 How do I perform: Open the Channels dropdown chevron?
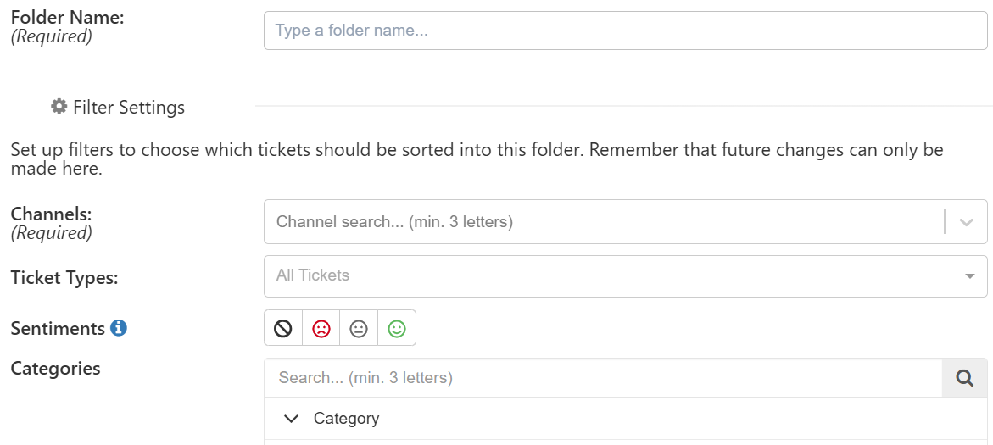(966, 222)
